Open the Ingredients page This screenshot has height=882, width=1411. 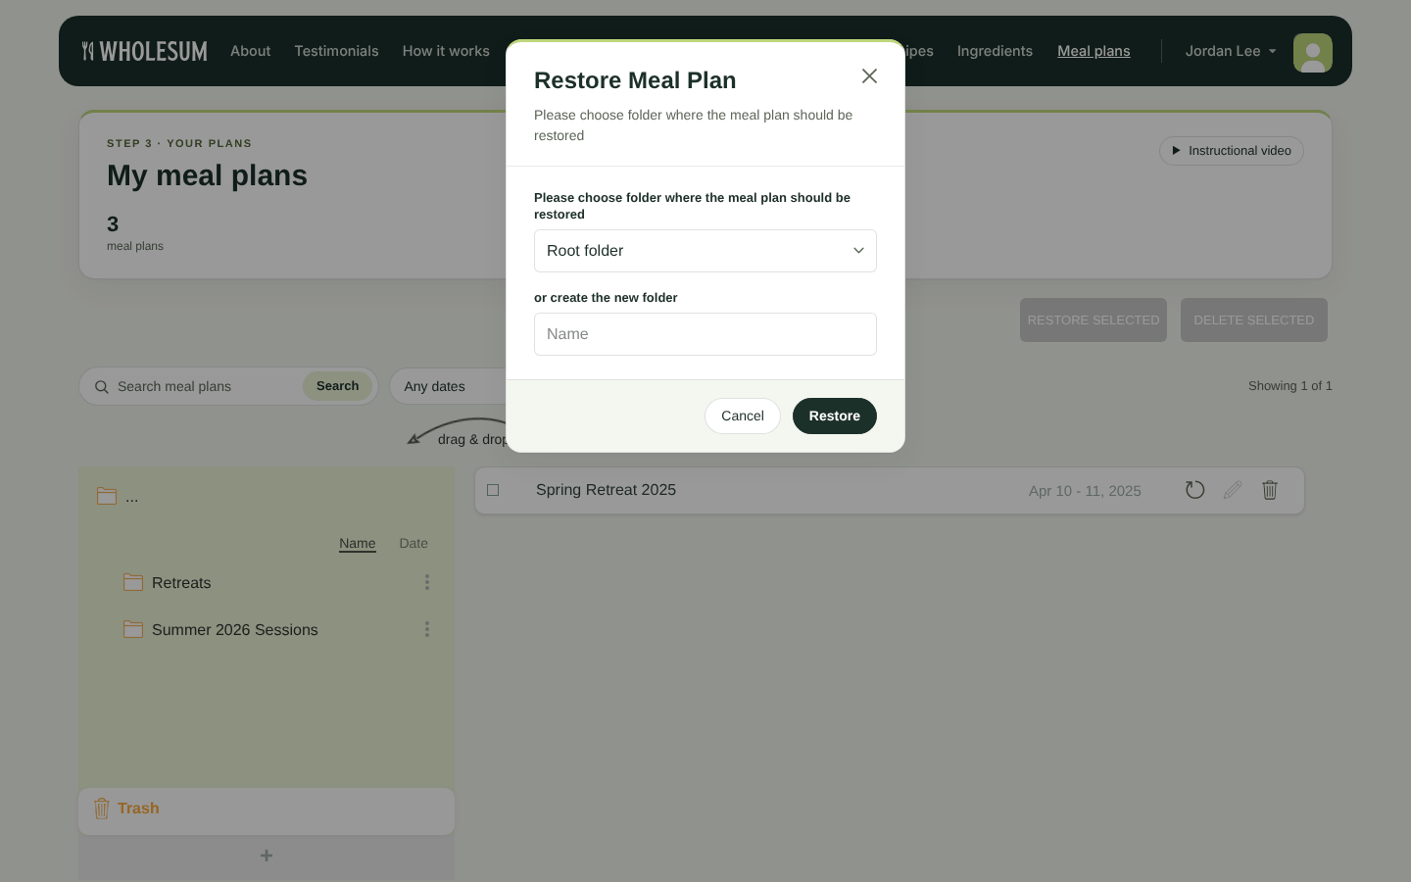(995, 51)
